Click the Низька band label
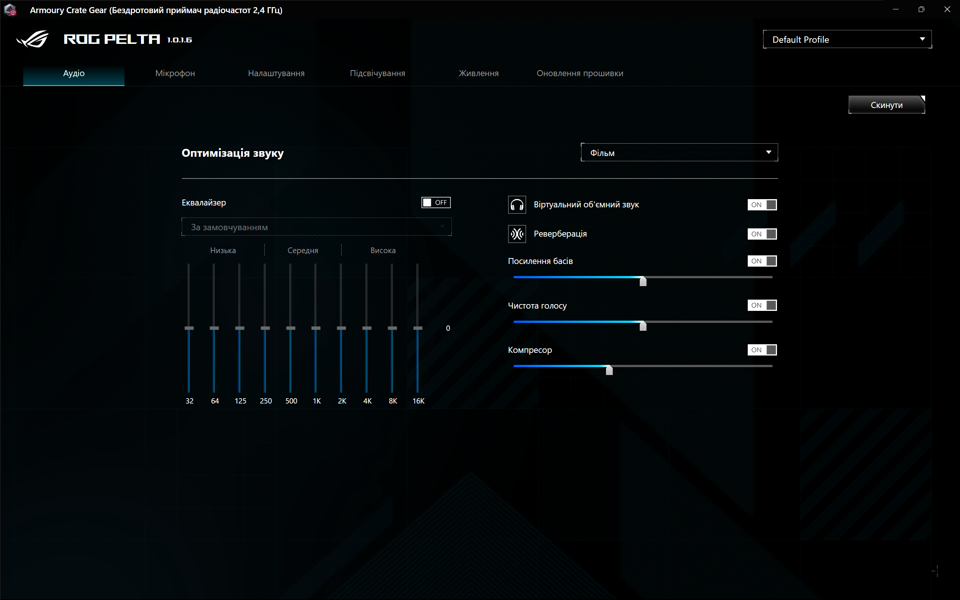This screenshot has width=960, height=600. pos(223,250)
